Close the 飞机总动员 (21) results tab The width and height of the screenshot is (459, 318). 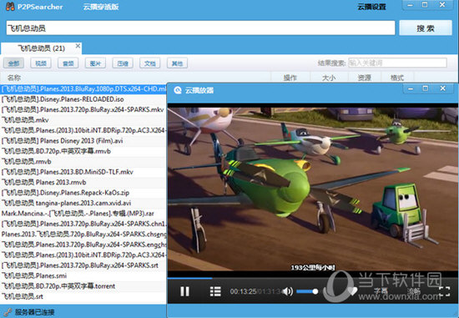pos(78,46)
